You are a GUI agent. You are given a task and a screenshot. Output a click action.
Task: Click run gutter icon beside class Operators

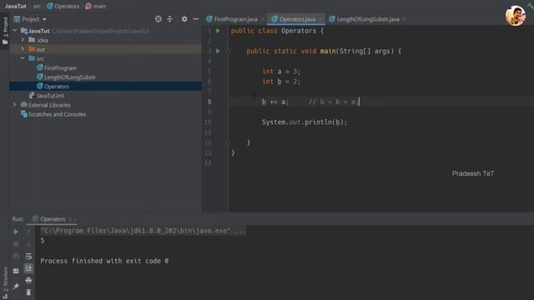click(218, 31)
